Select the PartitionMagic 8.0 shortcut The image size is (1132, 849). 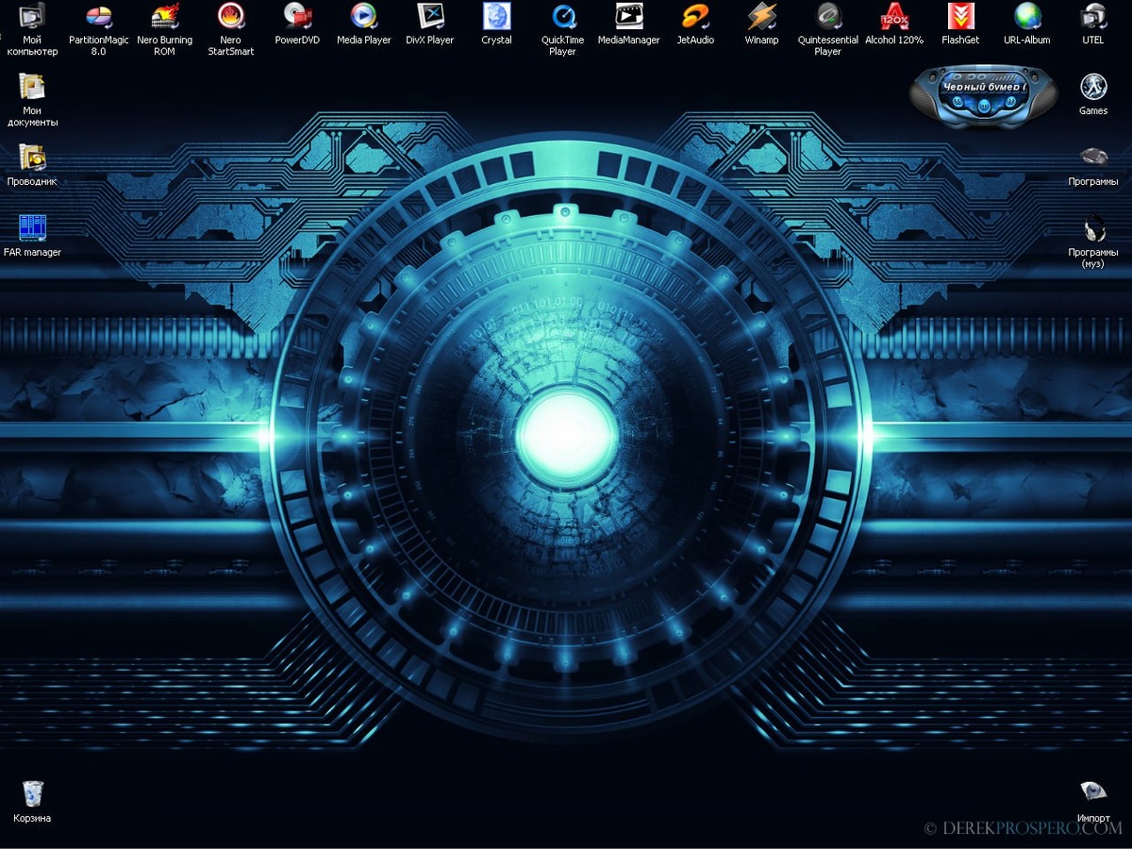(98, 29)
